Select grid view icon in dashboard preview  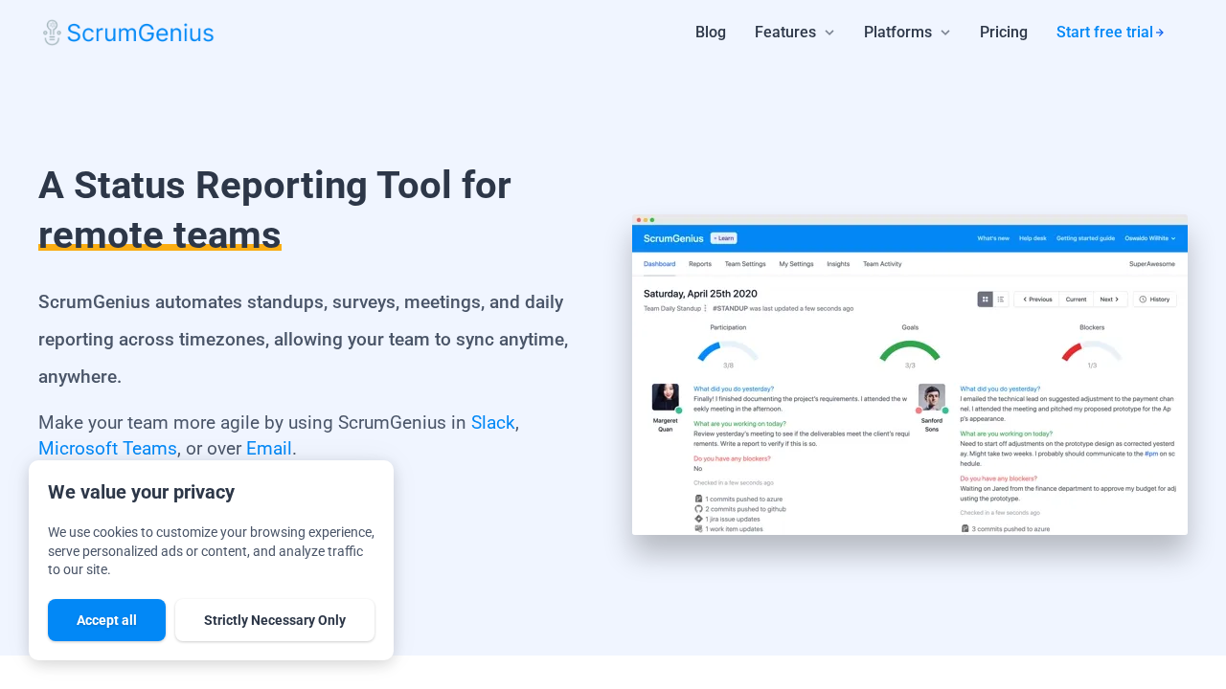coord(985,300)
